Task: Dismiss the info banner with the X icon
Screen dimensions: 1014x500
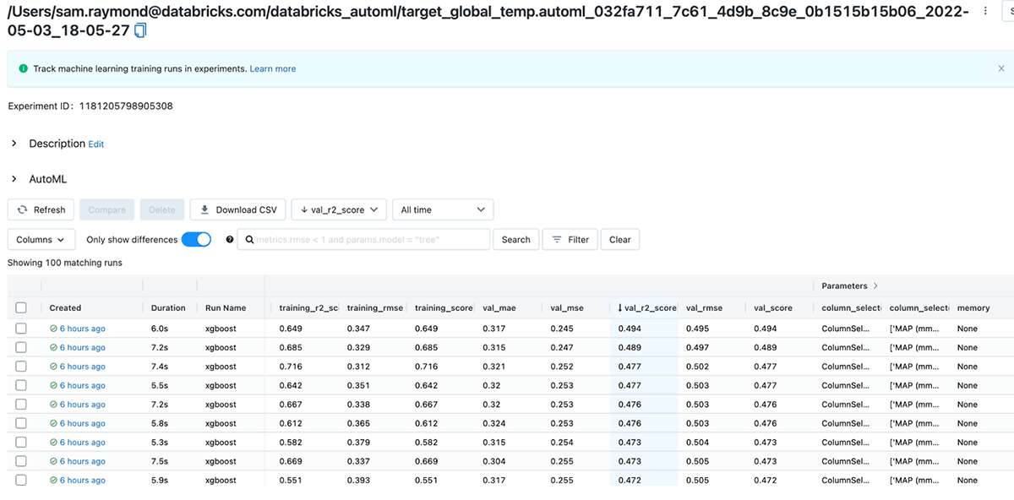Action: pos(1001,68)
